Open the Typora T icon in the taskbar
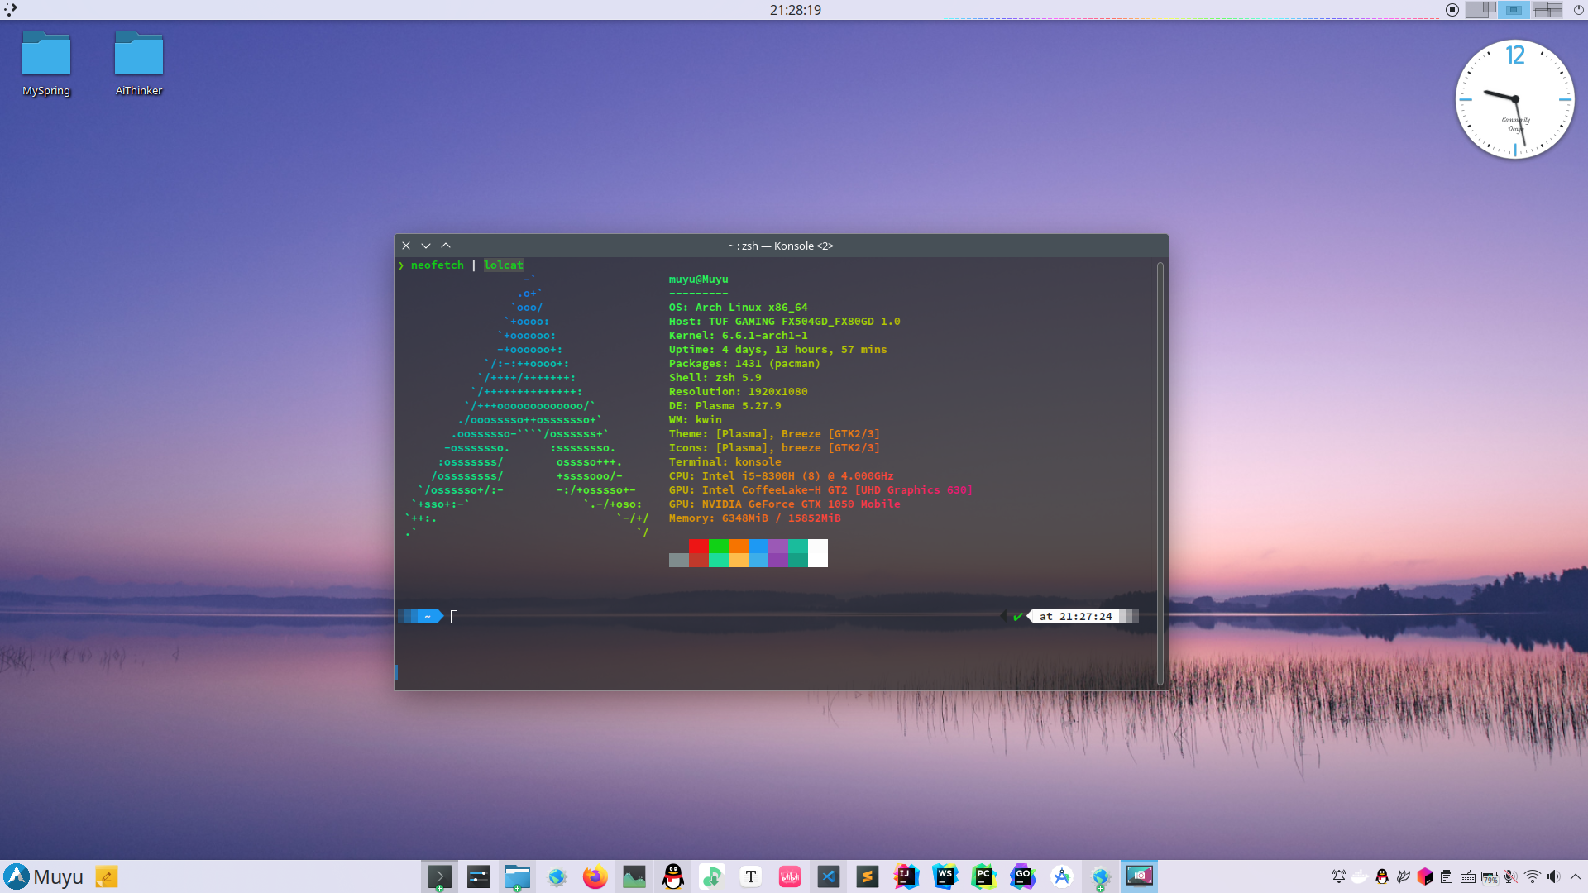Viewport: 1588px width, 893px height. click(751, 876)
